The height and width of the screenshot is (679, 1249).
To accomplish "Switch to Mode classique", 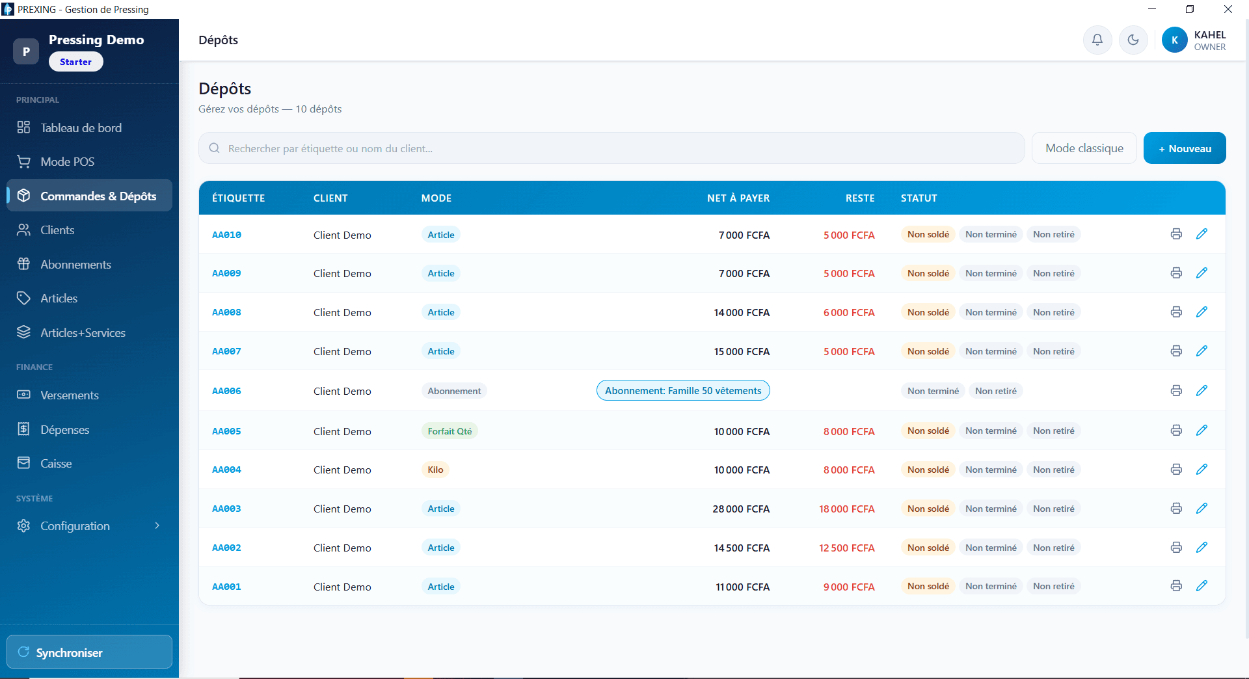I will coord(1084,148).
